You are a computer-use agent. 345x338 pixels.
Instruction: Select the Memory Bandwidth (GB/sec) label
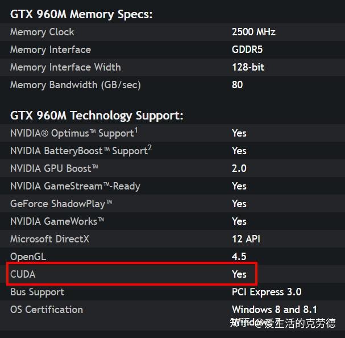[75, 85]
